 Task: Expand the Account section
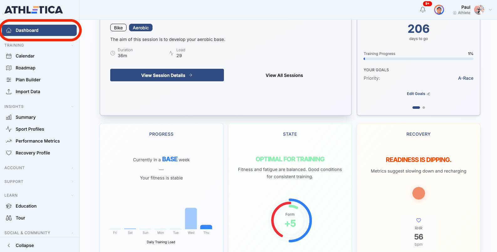(x=72, y=168)
